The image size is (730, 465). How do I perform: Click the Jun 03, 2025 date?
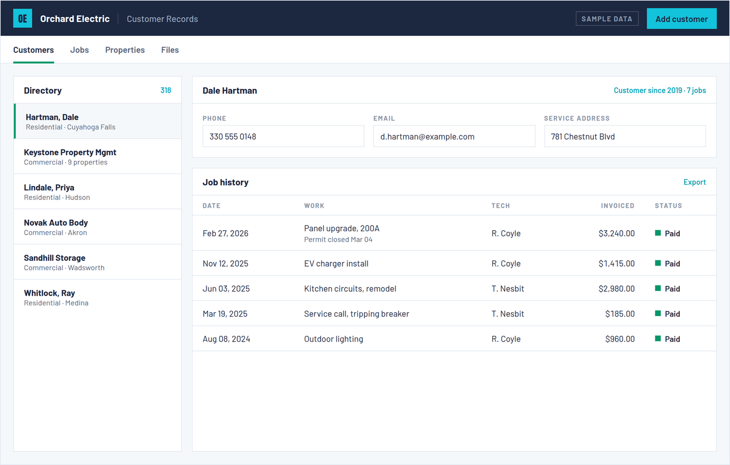tap(226, 288)
